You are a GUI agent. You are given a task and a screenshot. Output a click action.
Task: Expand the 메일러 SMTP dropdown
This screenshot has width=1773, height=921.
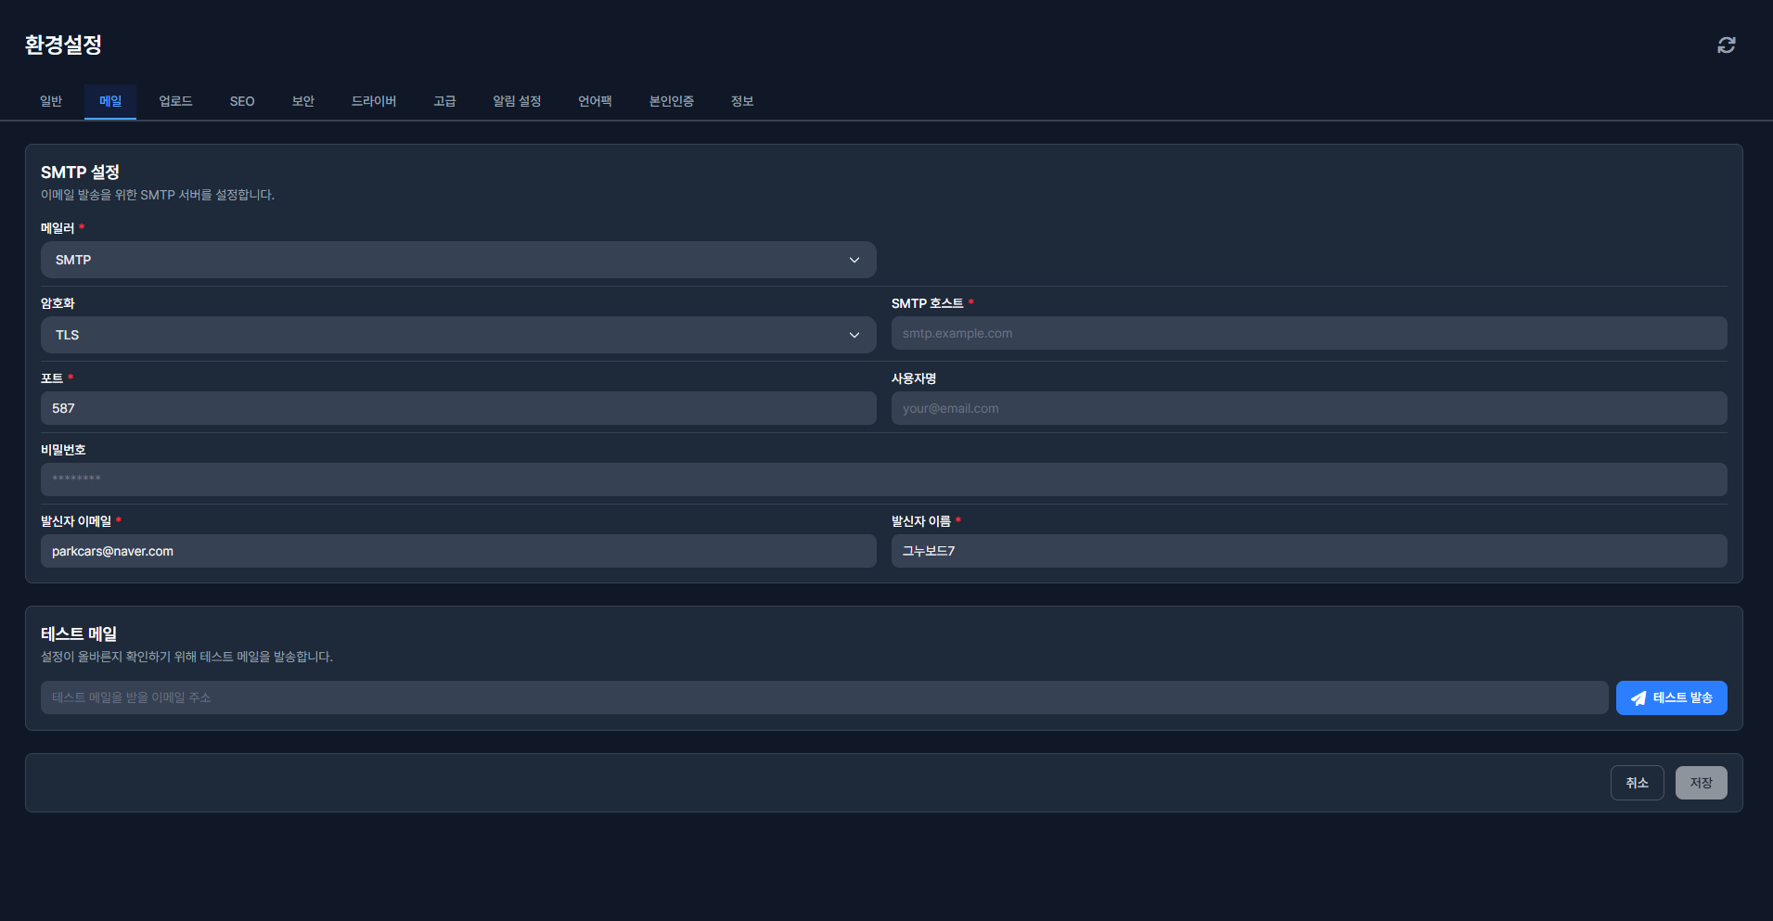coord(458,260)
